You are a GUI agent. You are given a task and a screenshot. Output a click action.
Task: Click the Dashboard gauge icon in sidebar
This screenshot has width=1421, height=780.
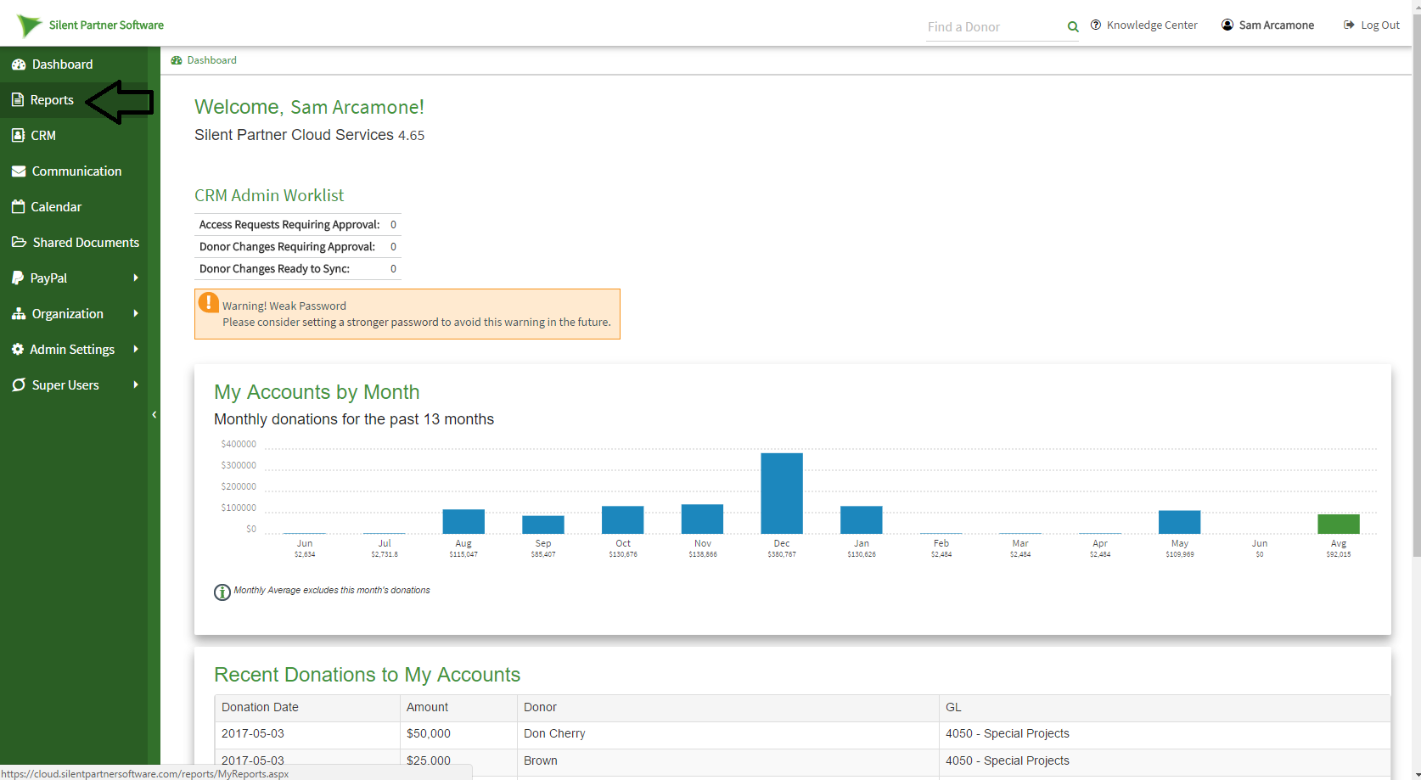(19, 65)
